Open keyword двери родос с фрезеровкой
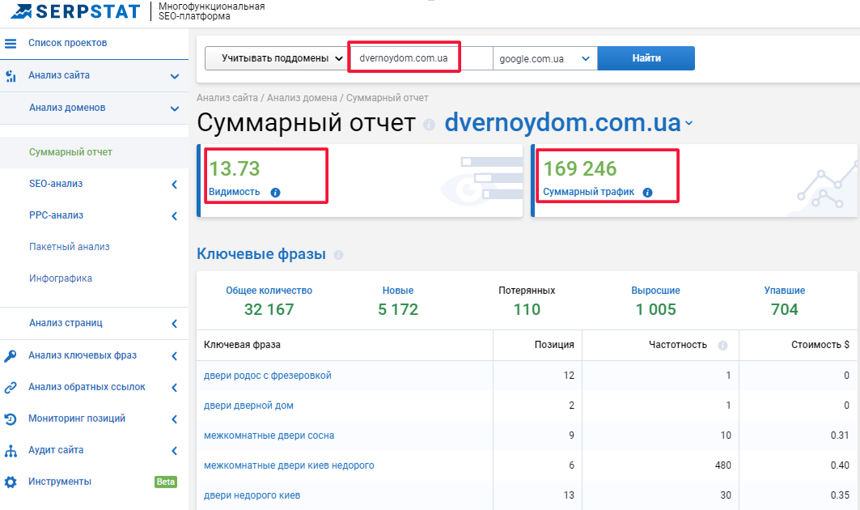 [x=268, y=376]
